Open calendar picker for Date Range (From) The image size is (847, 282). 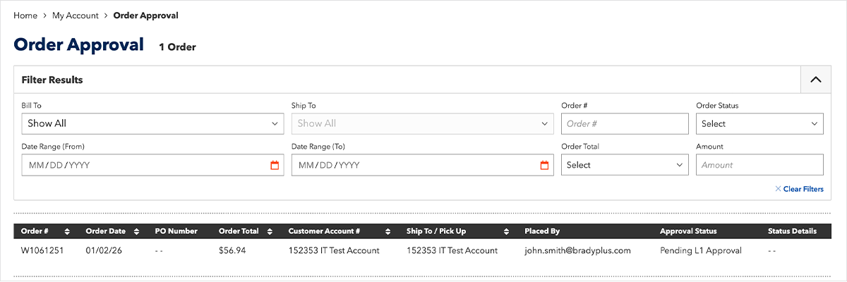[275, 165]
